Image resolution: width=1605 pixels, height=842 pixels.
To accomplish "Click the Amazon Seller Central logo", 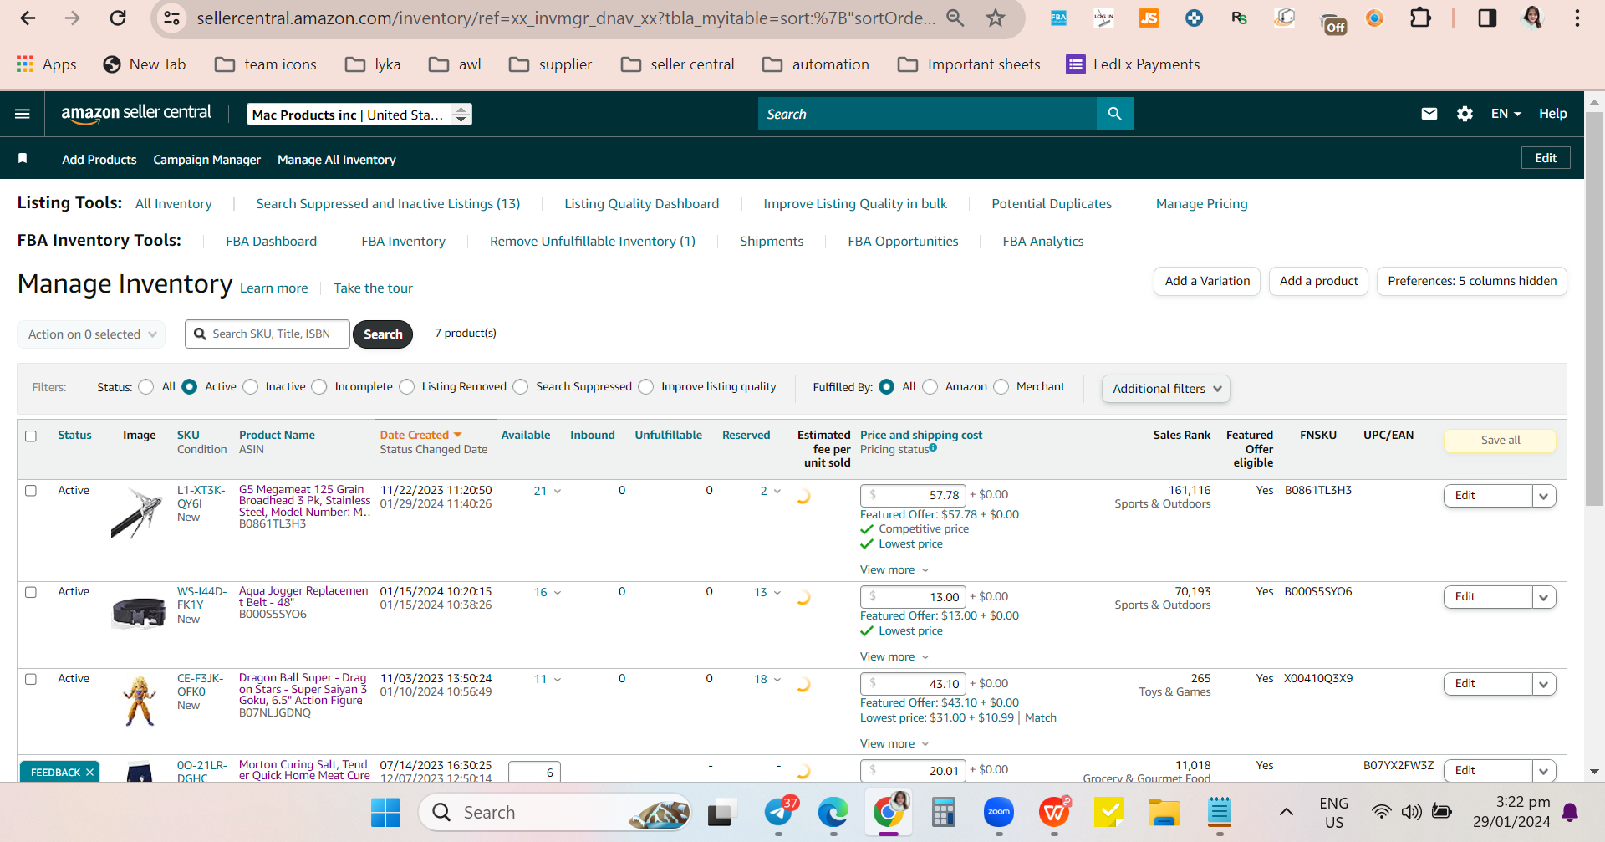I will click(x=136, y=114).
